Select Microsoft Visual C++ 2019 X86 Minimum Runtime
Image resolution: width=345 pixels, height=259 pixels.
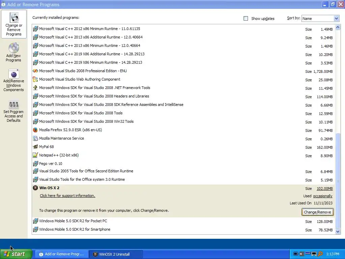point(183,62)
